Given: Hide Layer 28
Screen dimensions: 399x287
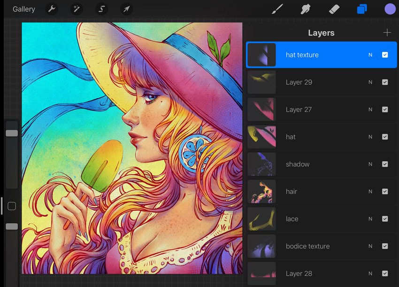Looking at the screenshot, I should [385, 273].
